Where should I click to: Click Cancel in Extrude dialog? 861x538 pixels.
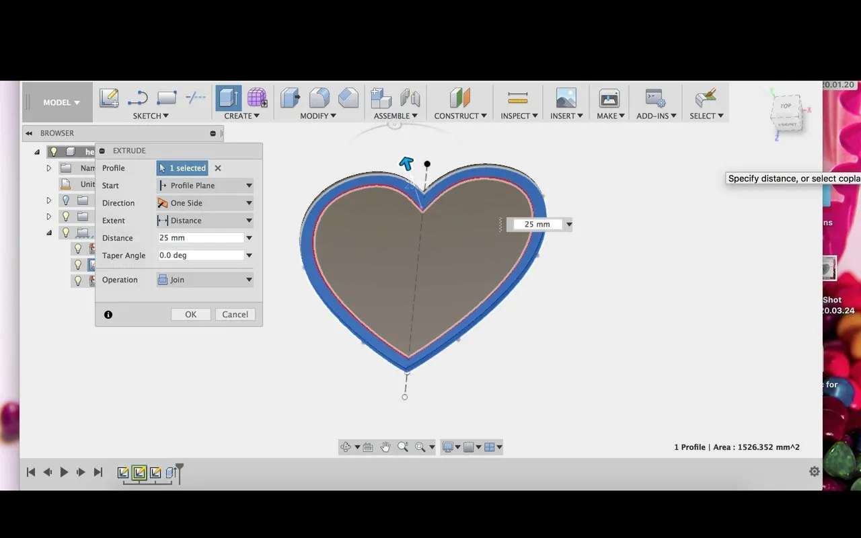tap(235, 314)
